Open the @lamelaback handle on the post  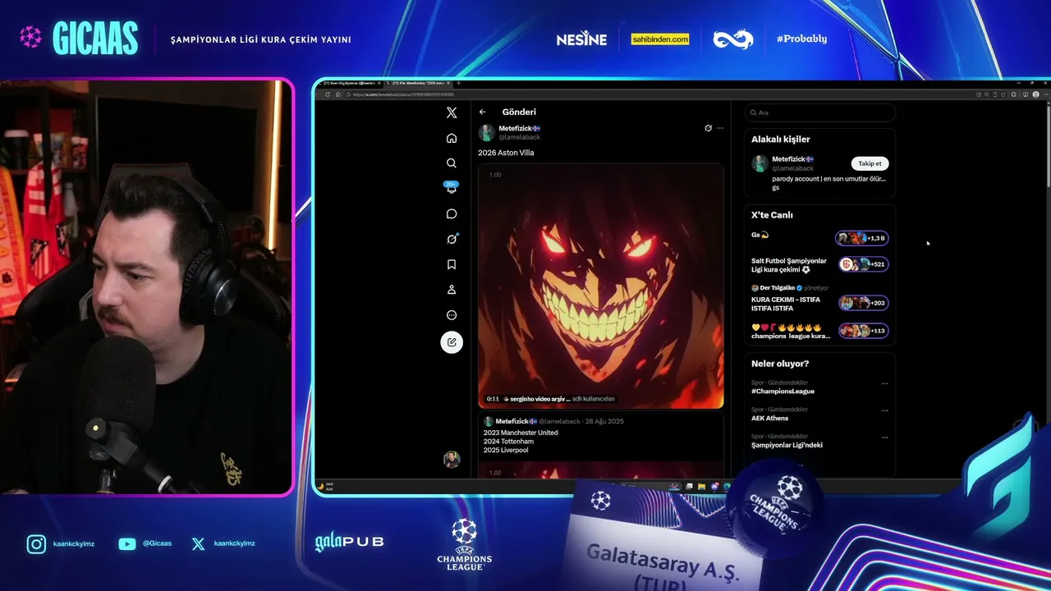520,137
